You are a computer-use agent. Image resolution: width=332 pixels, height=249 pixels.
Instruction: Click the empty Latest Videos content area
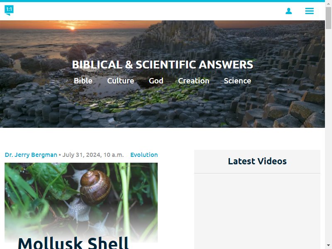coord(257,211)
